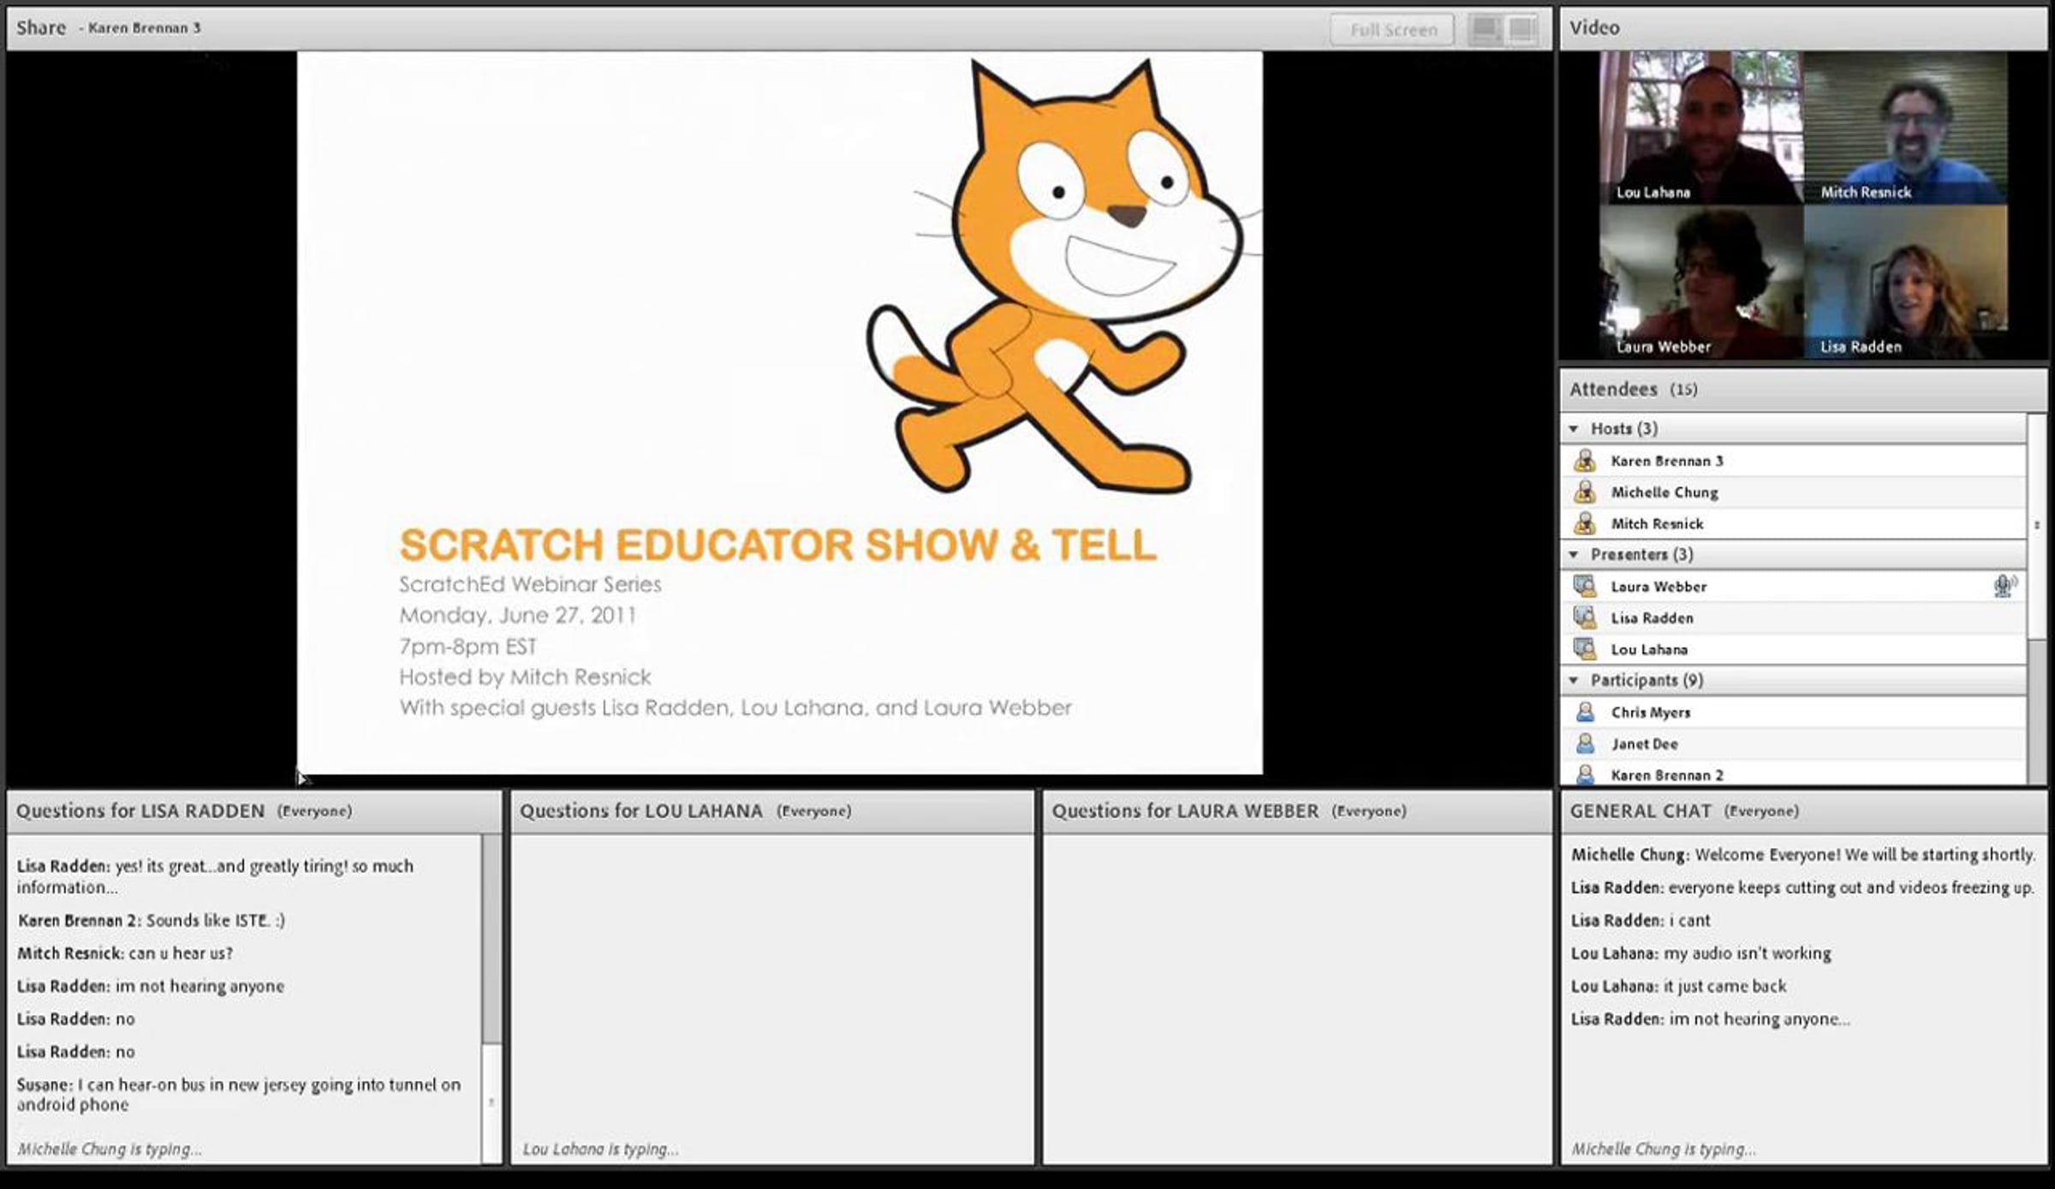Click 'im not hearing anyone...' in General Chat
The width and height of the screenshot is (2055, 1189).
(1710, 1019)
